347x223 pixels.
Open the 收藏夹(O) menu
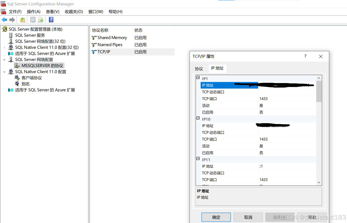(x=74, y=12)
